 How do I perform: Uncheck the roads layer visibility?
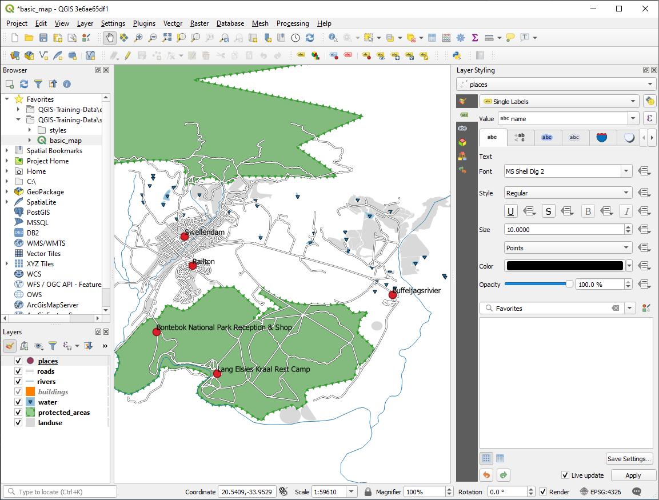click(18, 371)
